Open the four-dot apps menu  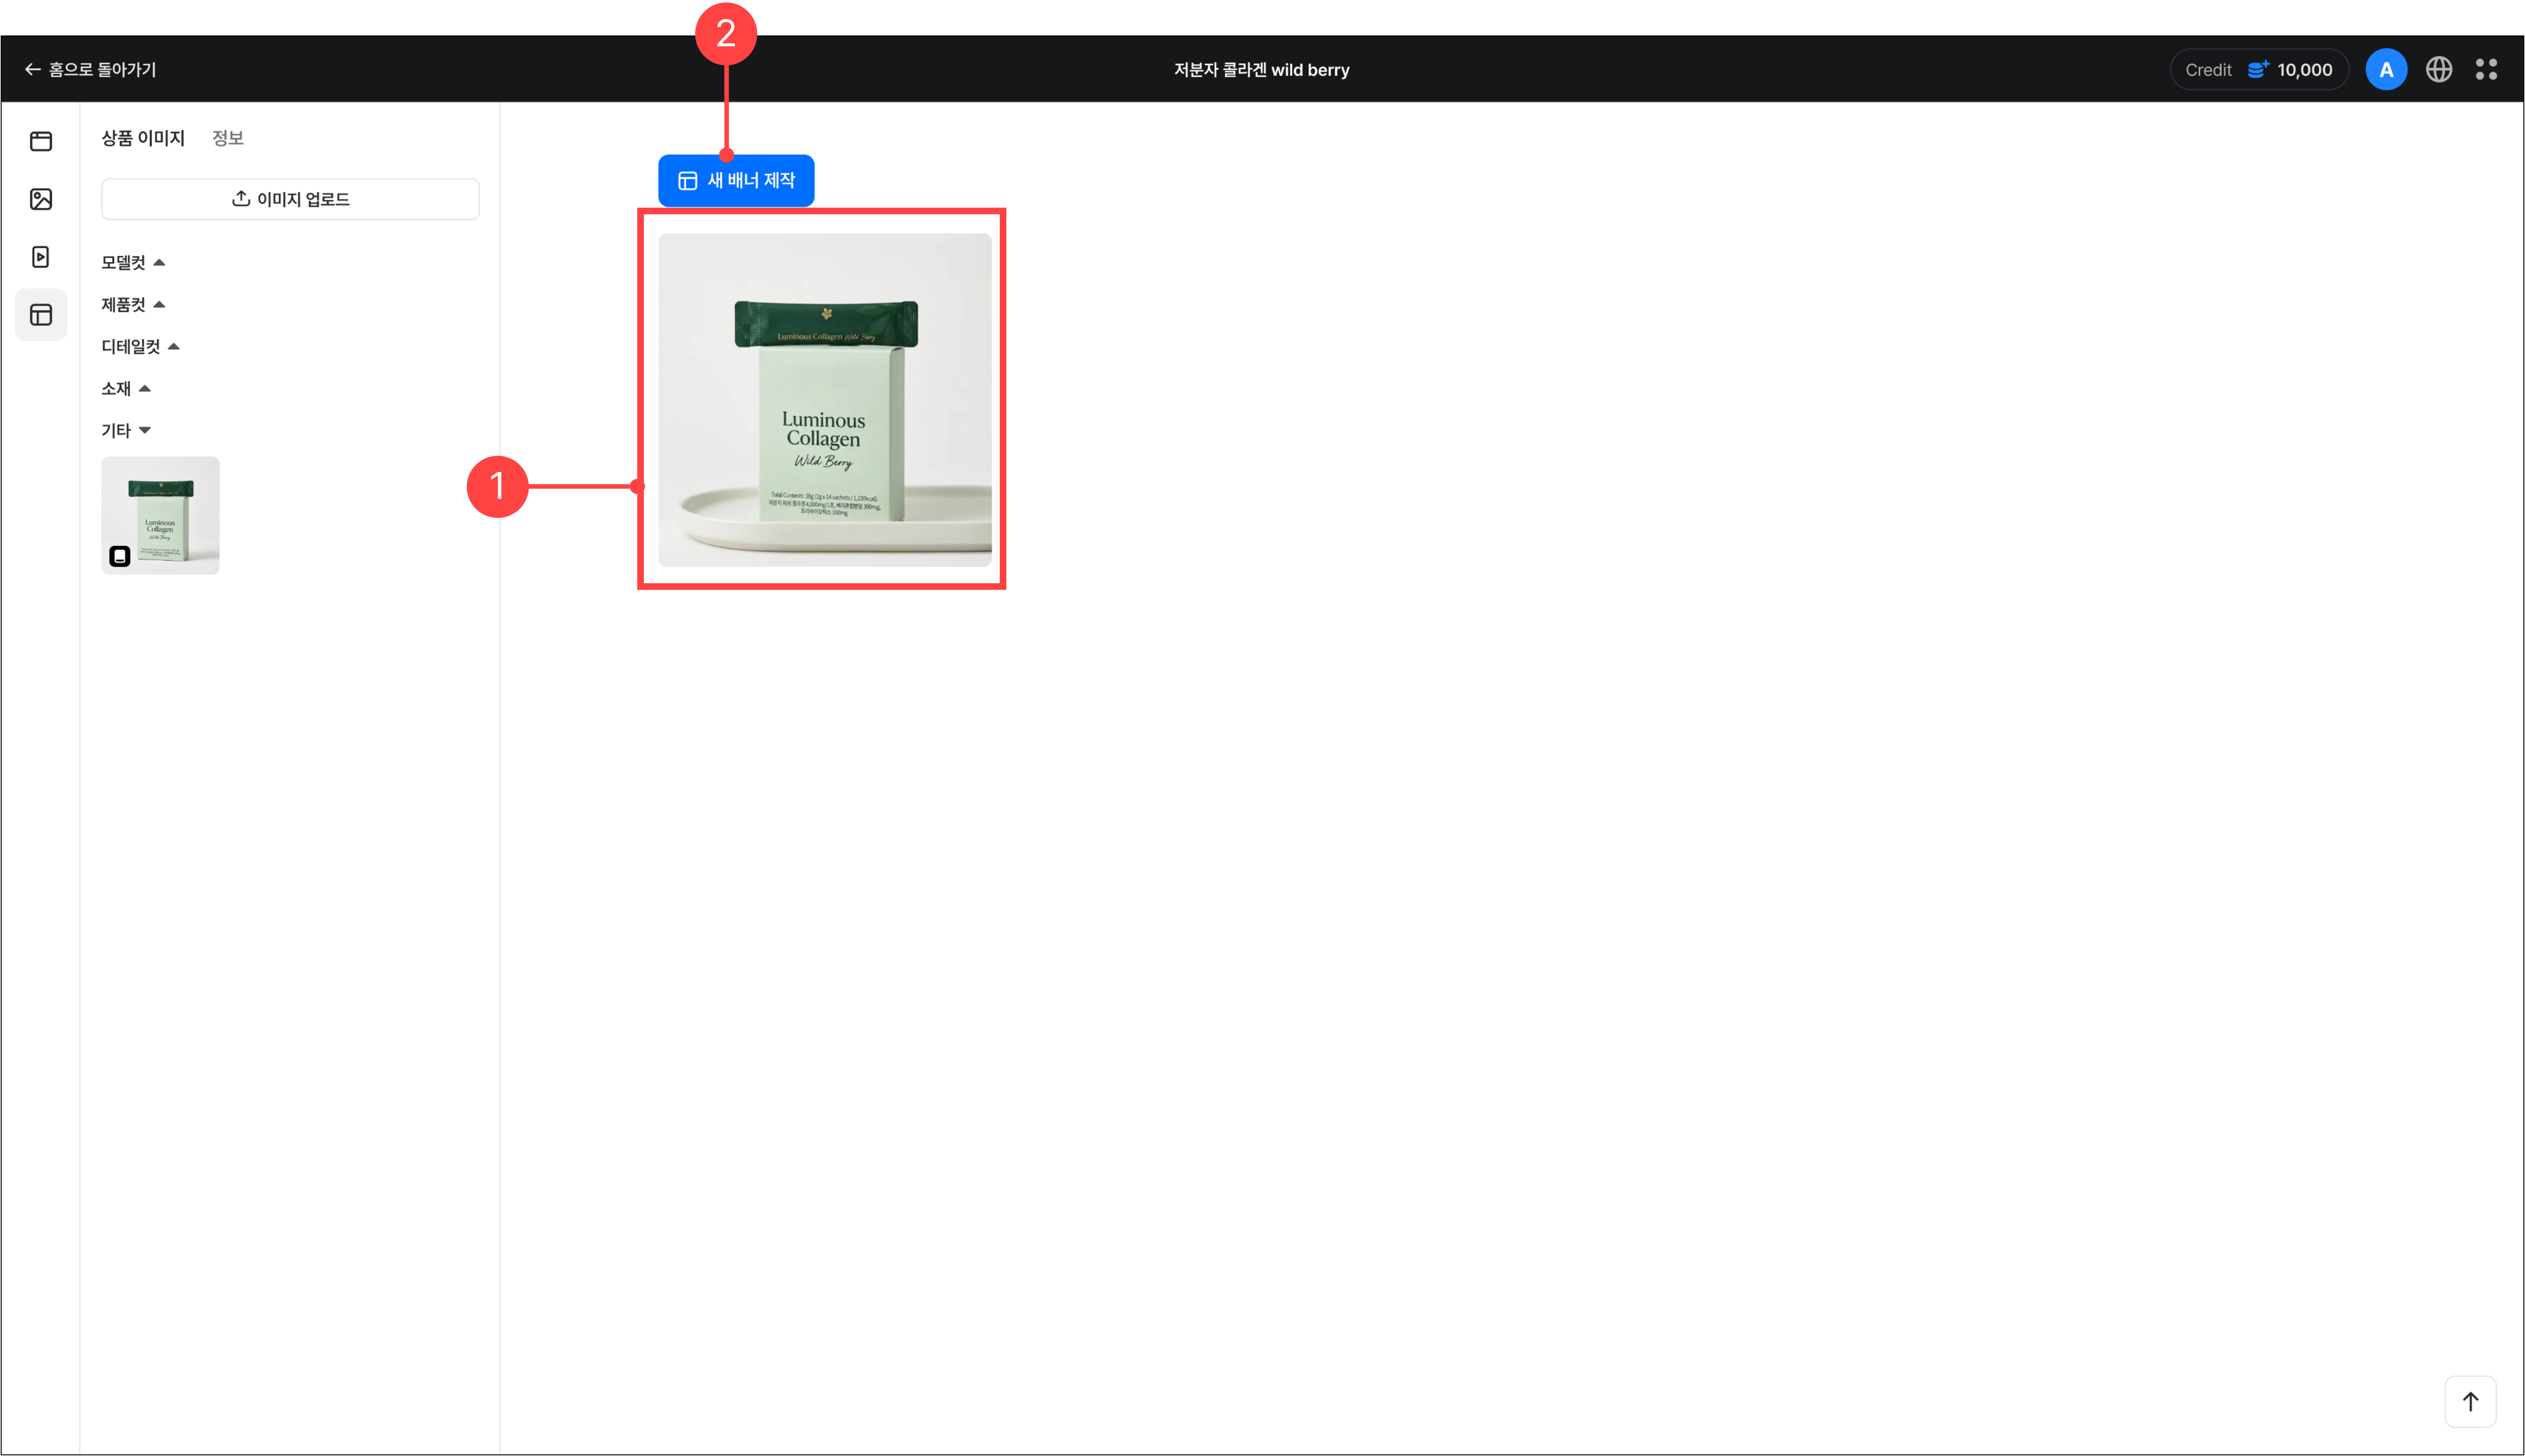[x=2486, y=70]
